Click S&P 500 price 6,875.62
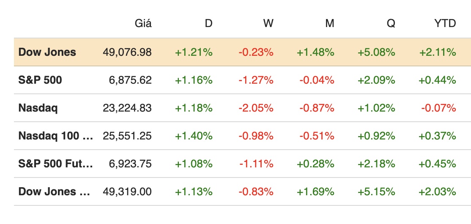 [x=130, y=80]
